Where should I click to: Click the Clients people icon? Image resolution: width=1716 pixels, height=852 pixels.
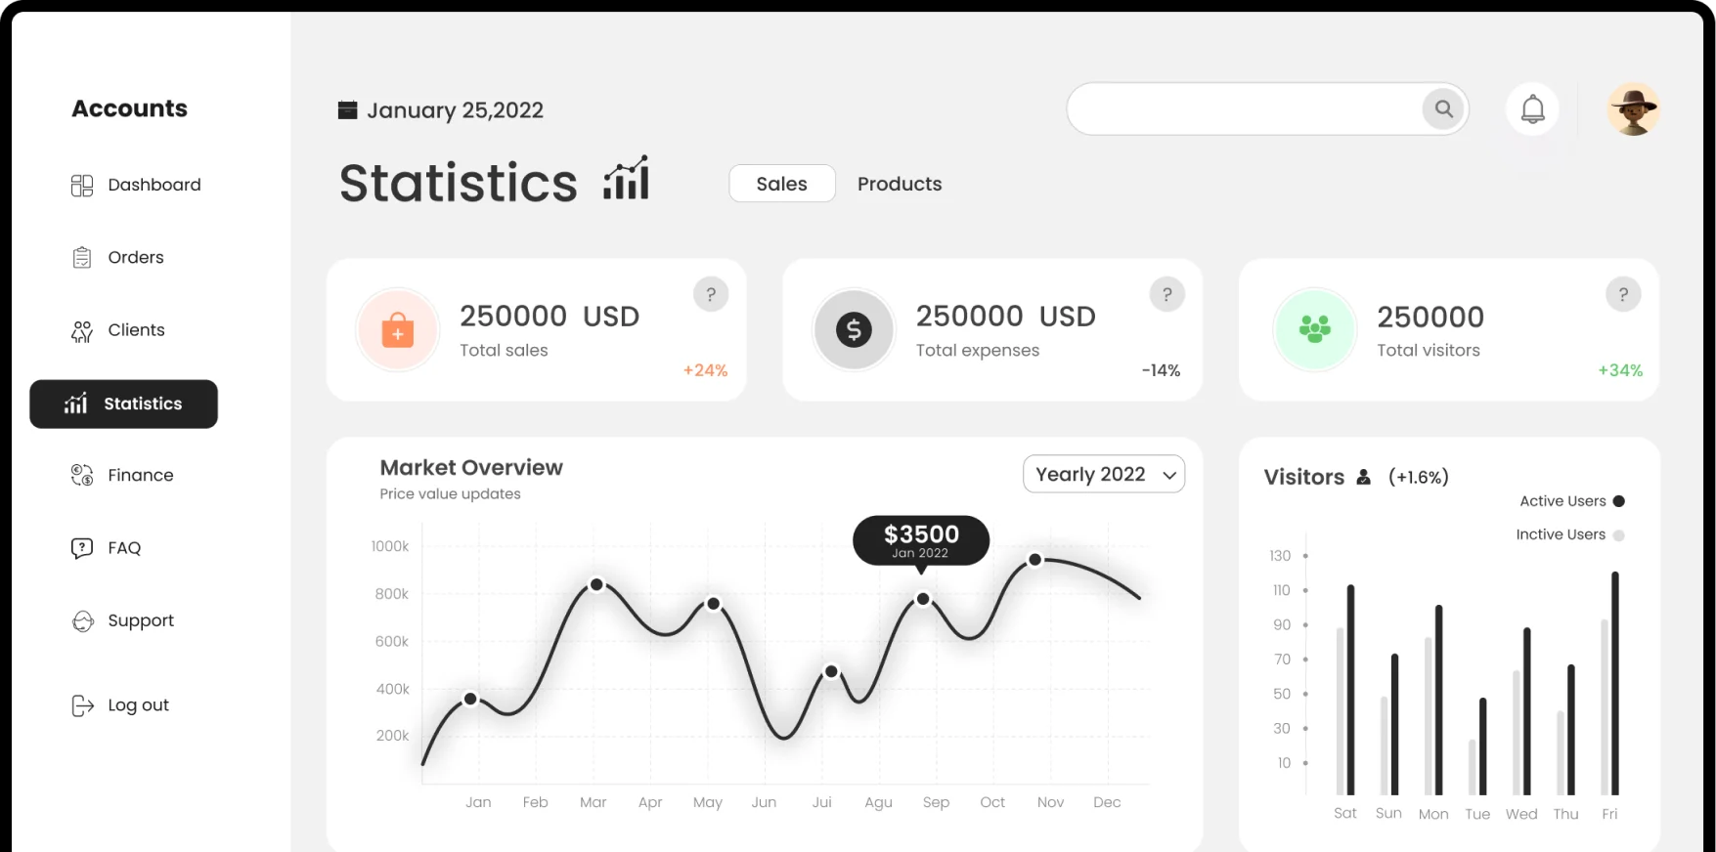(82, 329)
